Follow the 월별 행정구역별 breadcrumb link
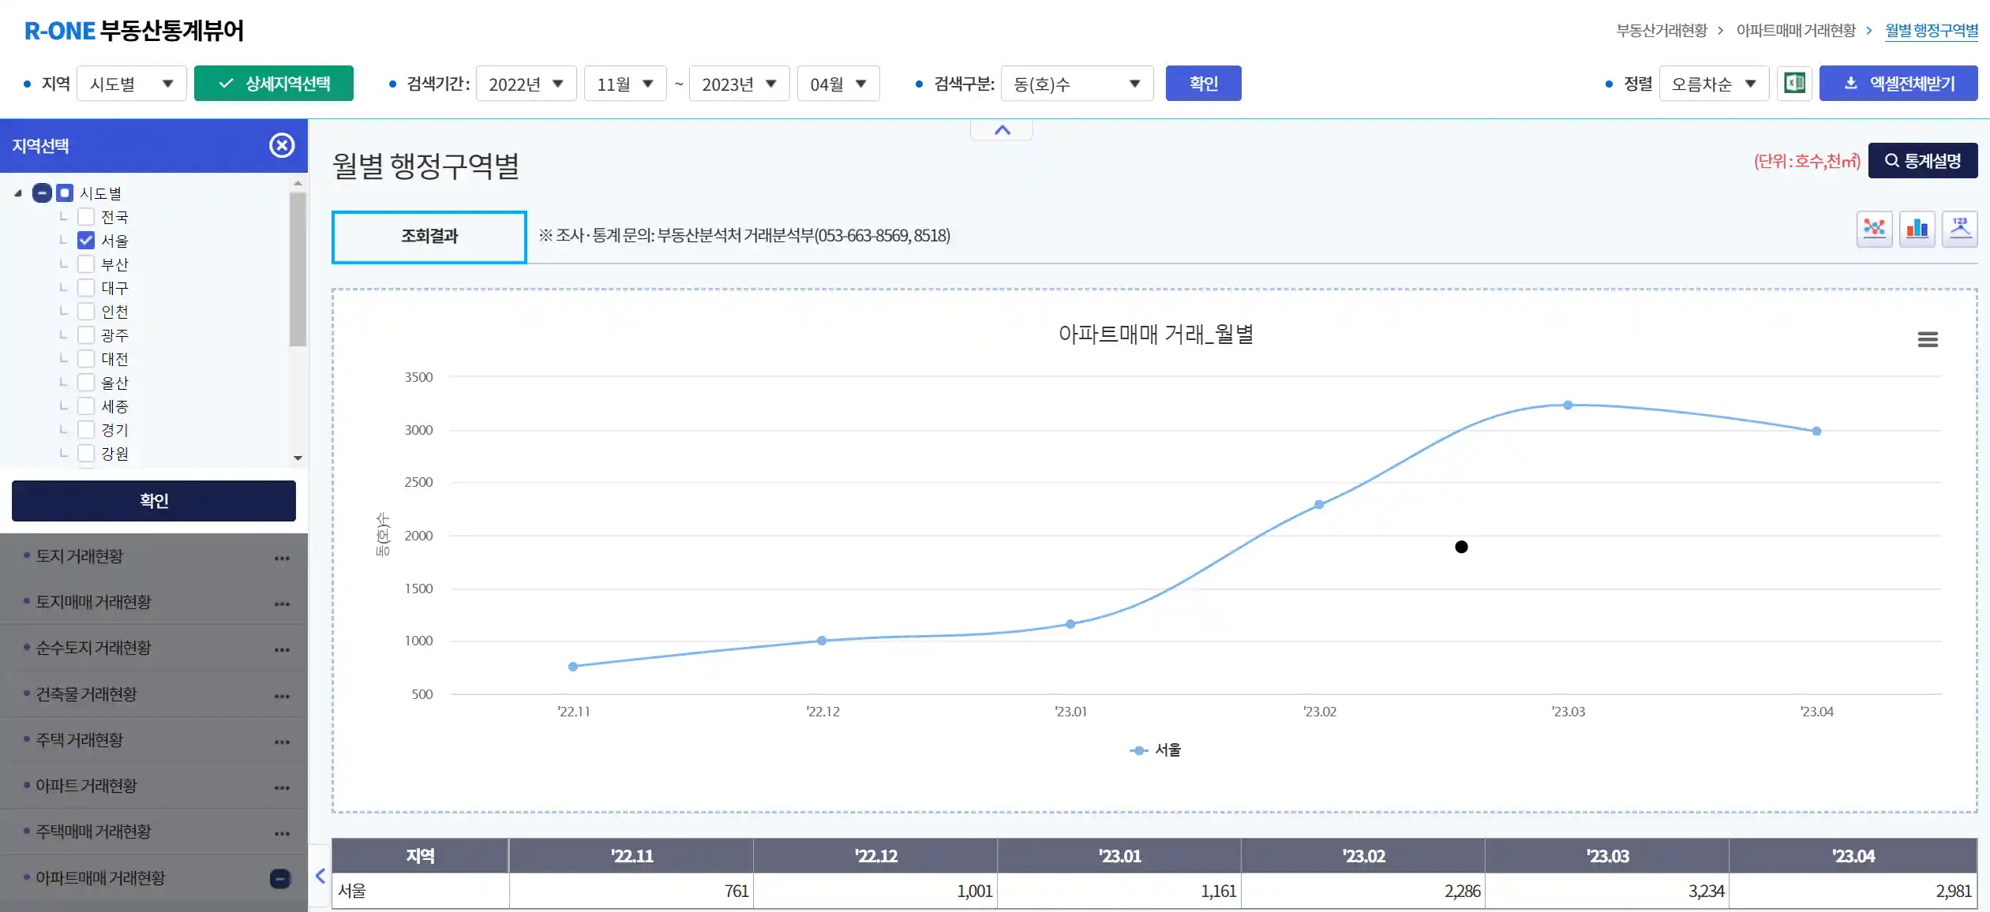 (x=1932, y=31)
